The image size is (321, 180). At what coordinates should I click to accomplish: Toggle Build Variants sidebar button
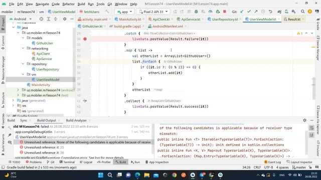[3, 144]
